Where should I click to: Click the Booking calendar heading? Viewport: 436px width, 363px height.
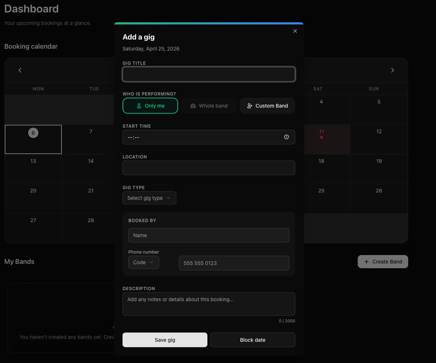pos(31,46)
